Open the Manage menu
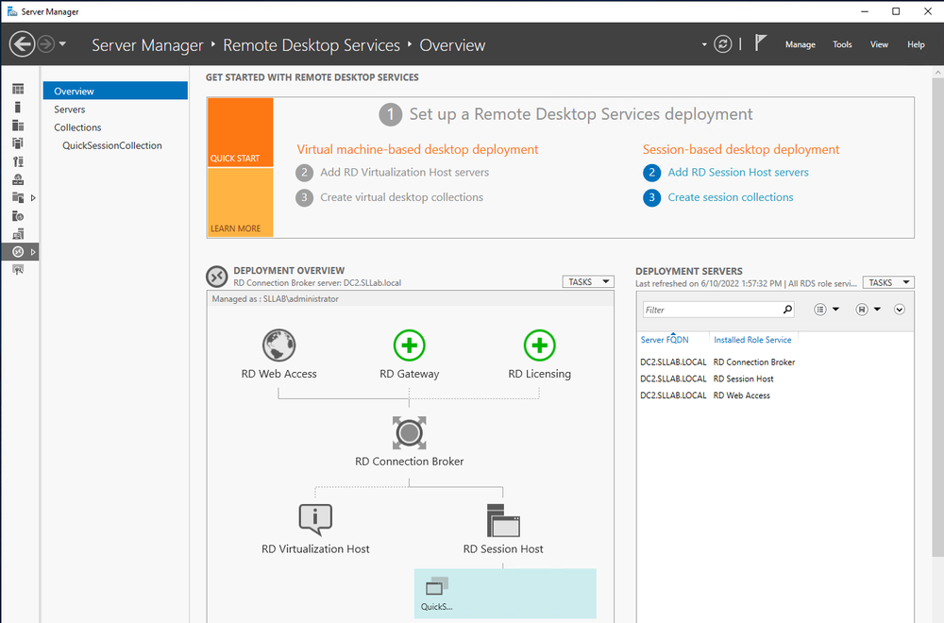The image size is (944, 623). pos(801,44)
